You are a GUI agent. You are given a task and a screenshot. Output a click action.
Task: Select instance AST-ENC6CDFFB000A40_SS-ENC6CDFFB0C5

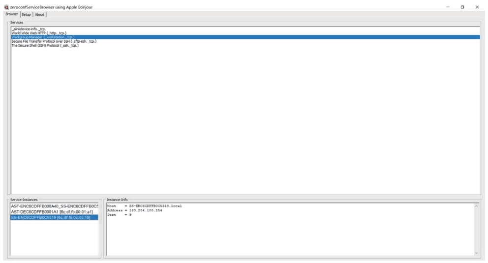coord(55,206)
